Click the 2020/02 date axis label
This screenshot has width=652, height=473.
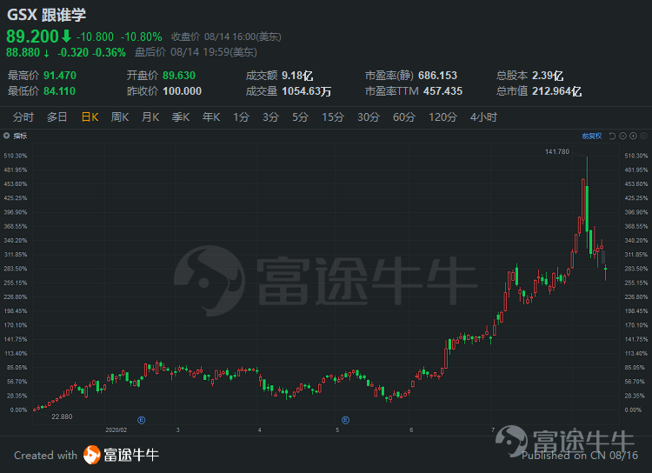click(x=116, y=430)
